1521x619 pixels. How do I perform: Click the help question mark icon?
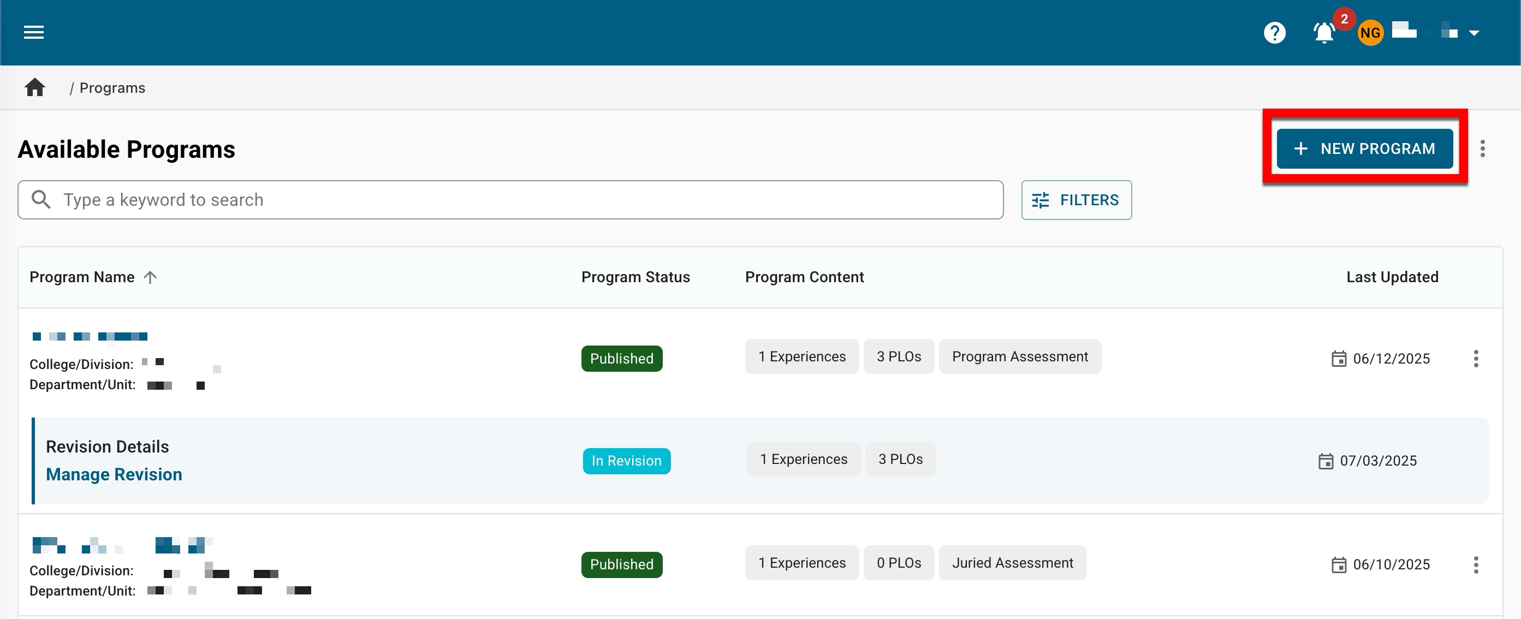1274,32
